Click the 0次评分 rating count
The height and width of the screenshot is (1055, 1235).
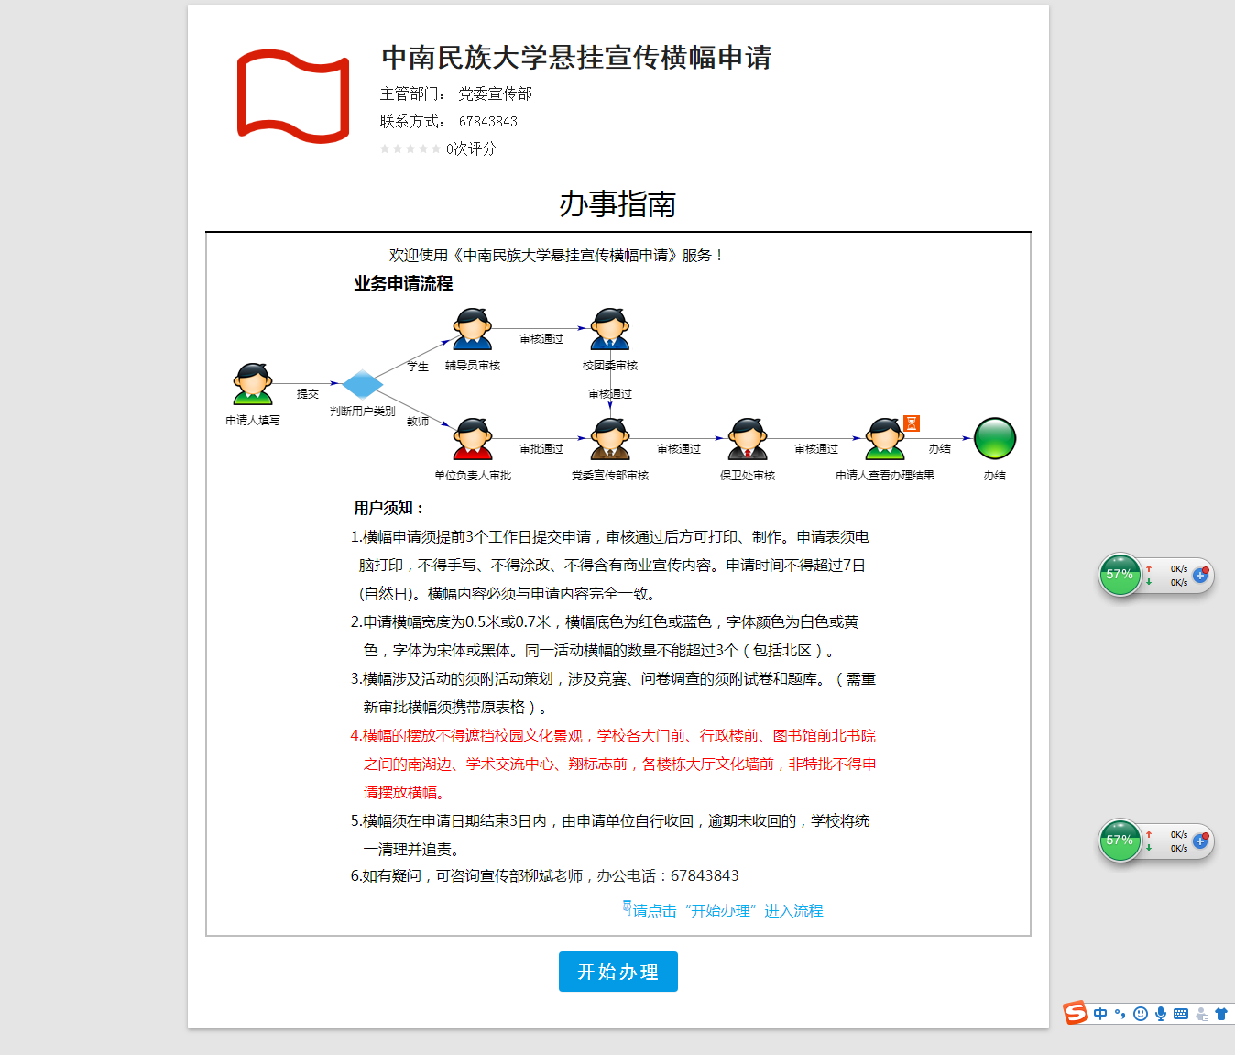tap(471, 148)
